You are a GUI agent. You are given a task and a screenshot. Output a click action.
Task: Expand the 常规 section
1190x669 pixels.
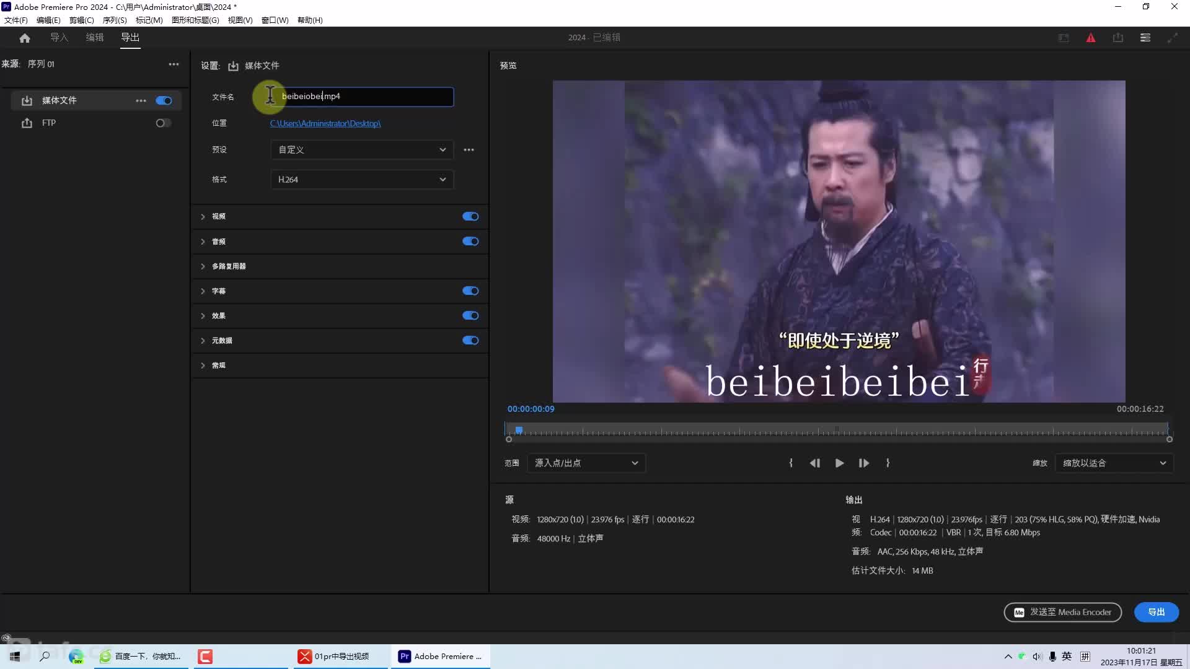203,365
